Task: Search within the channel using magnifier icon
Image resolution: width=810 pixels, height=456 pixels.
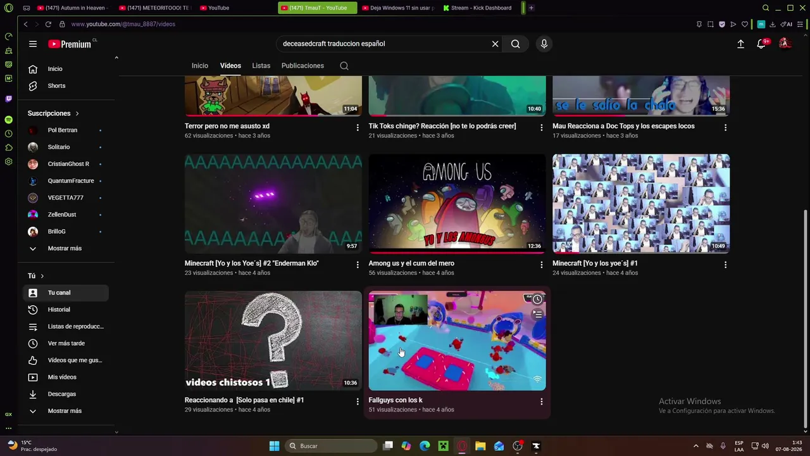Action: coord(344,66)
